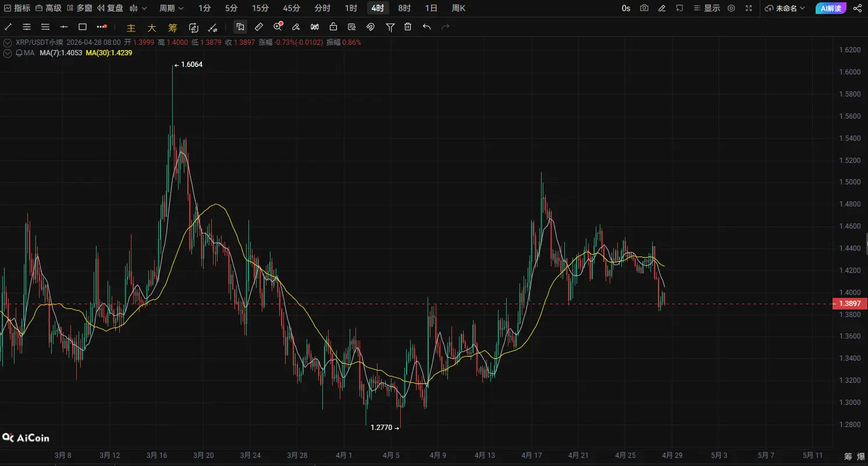Open chart settings hexagon icon

pyautogui.click(x=731, y=8)
